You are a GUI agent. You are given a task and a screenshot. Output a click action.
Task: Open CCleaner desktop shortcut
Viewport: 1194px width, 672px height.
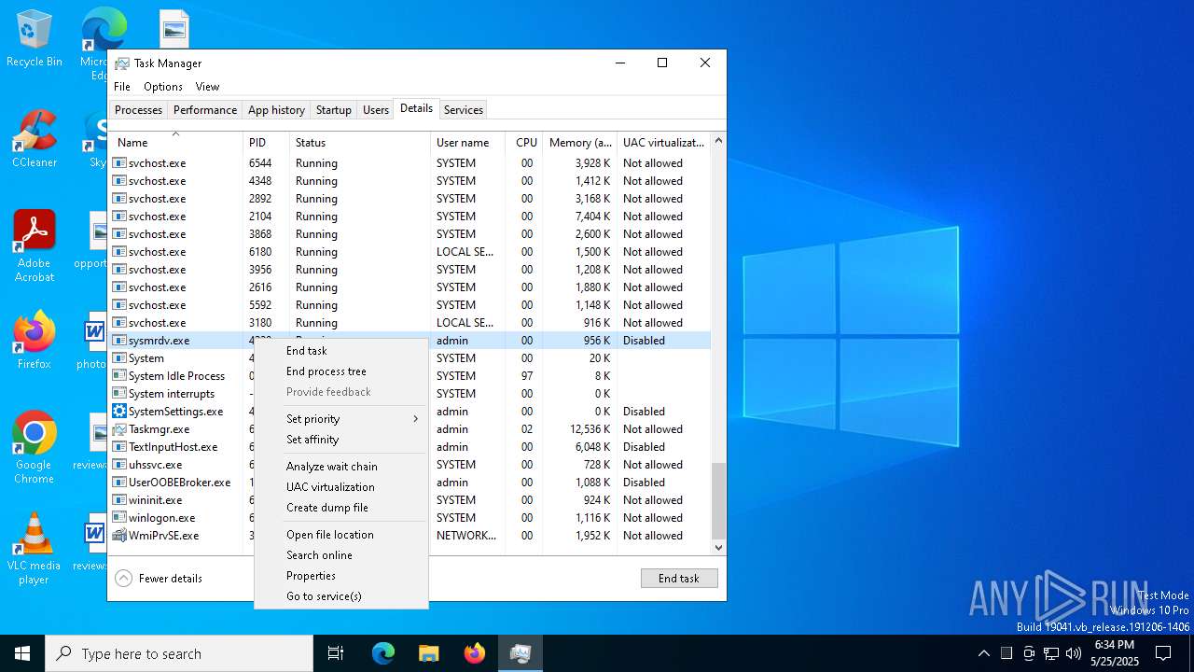tap(35, 140)
